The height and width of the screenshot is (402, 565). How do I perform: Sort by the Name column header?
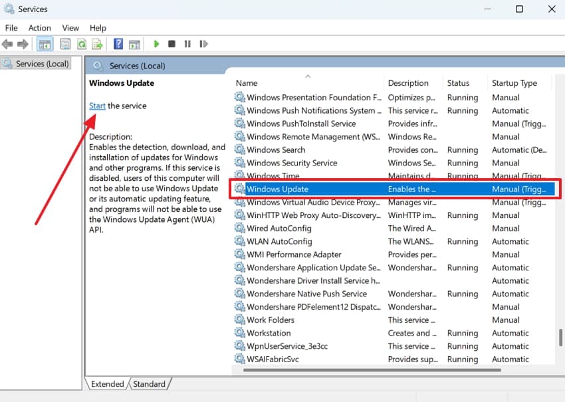coord(247,83)
